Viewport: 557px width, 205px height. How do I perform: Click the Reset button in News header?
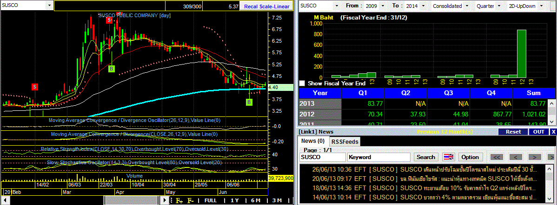click(513, 132)
